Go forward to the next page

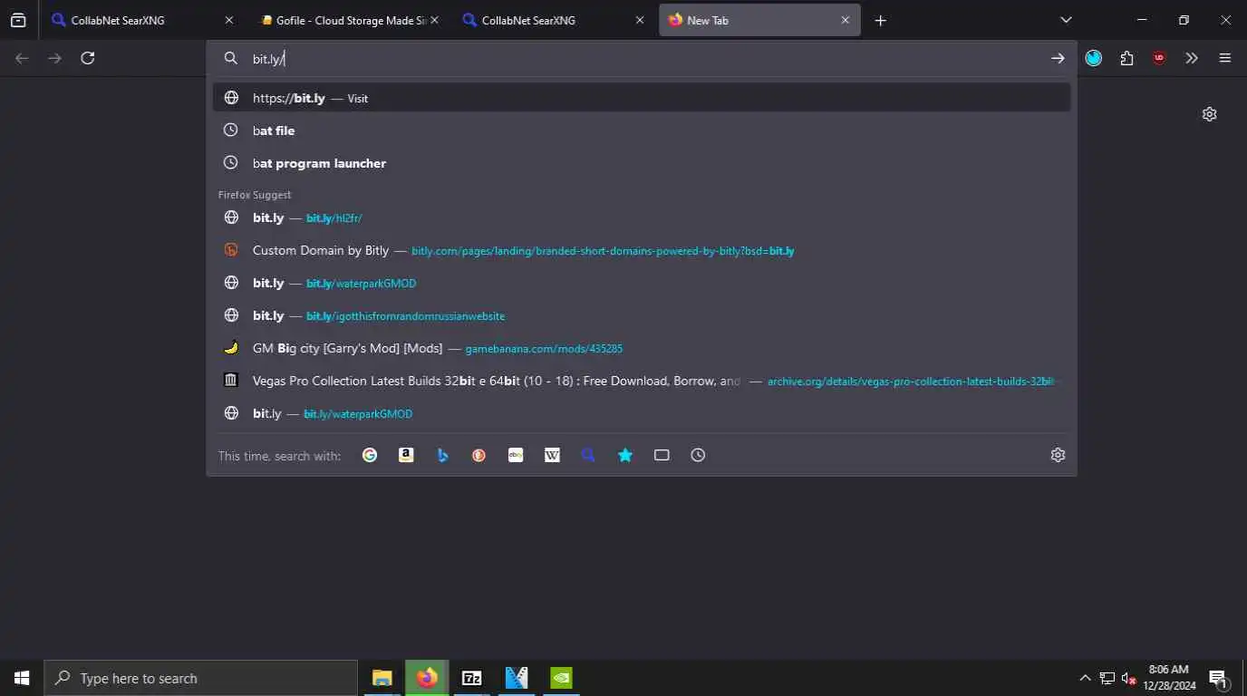(x=54, y=58)
